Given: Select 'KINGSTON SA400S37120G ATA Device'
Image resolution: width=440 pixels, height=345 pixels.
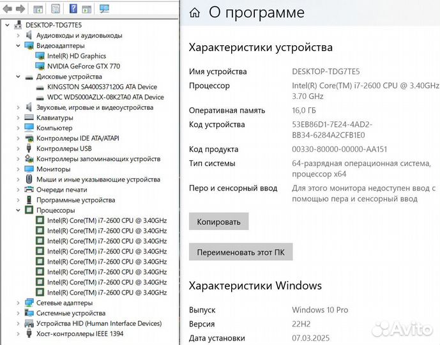Looking at the screenshot, I should coord(102,87).
